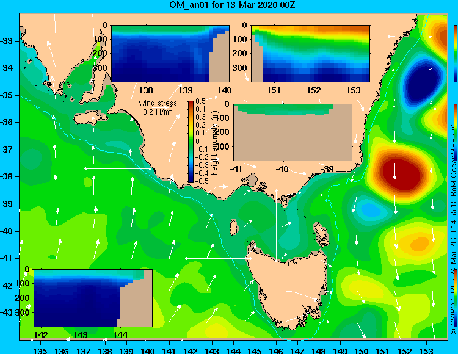Image resolution: width=458 pixels, height=354 pixels.
Task: Open the depth section inset spanning 138 to 140
Action: click(x=170, y=54)
